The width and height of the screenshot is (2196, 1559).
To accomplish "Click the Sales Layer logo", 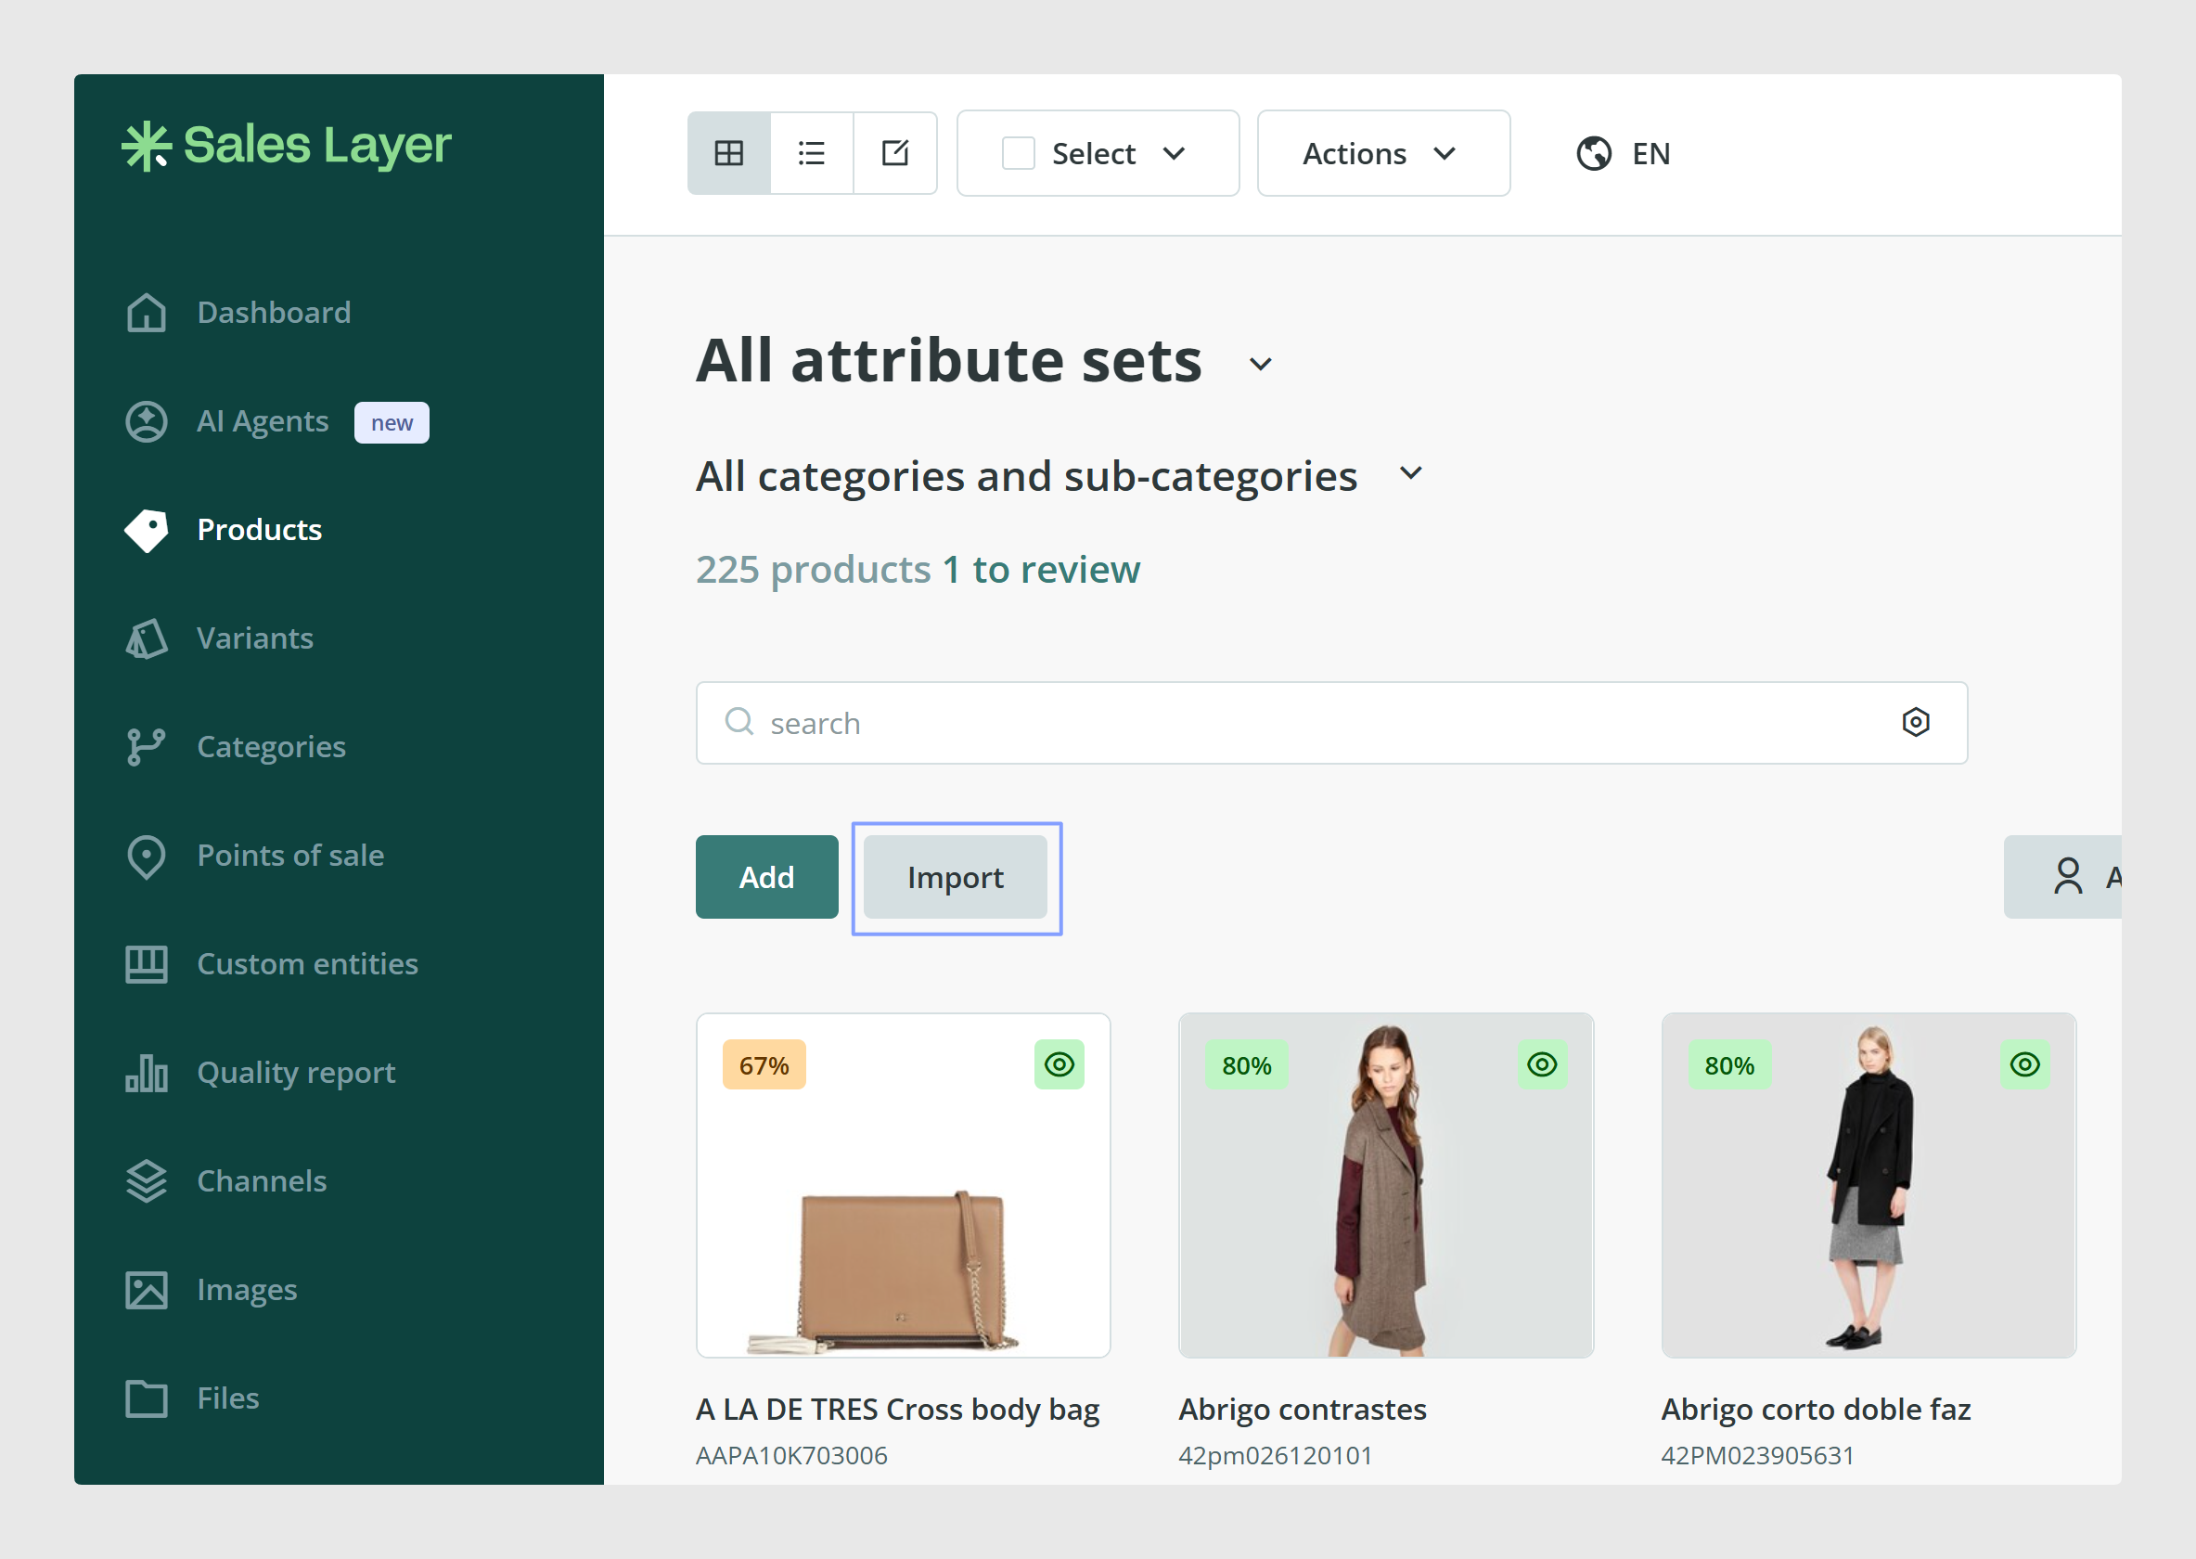I will (286, 146).
